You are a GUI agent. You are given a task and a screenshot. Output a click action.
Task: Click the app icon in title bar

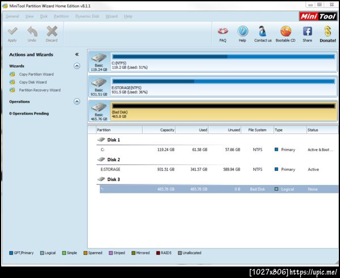point(5,6)
